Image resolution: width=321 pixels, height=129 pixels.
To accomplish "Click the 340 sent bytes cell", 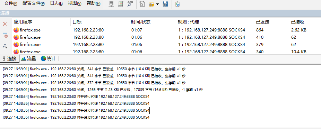I will coord(260,52).
